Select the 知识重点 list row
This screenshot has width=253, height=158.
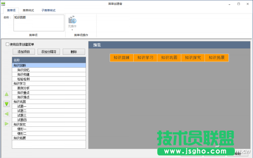49,93
